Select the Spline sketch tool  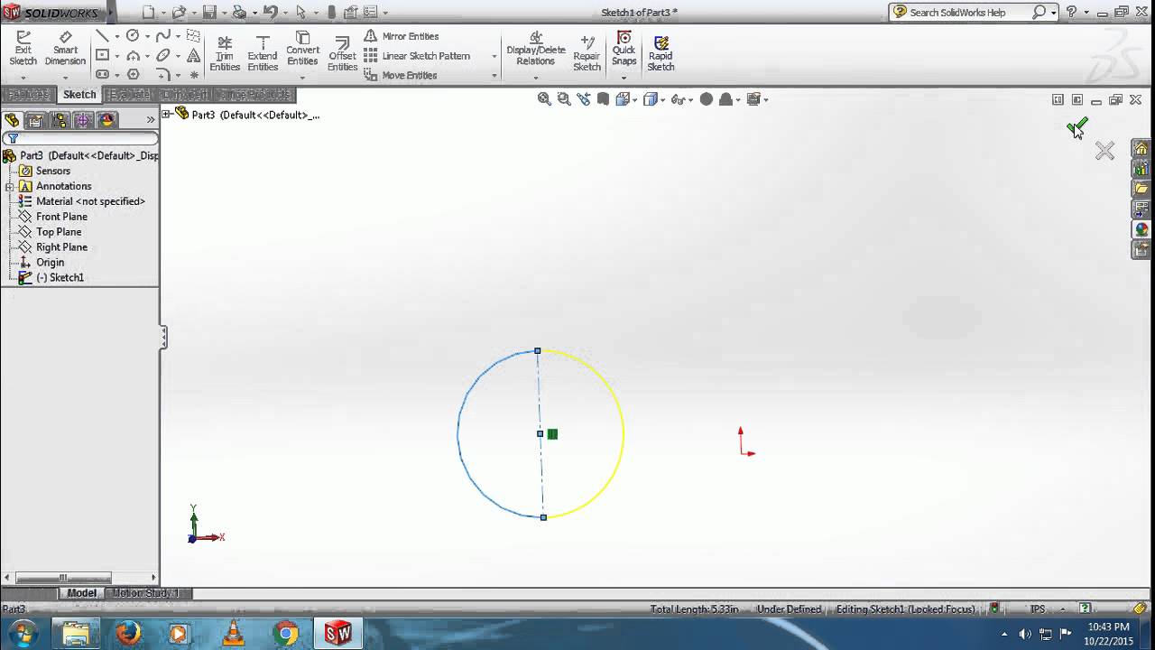(162, 36)
